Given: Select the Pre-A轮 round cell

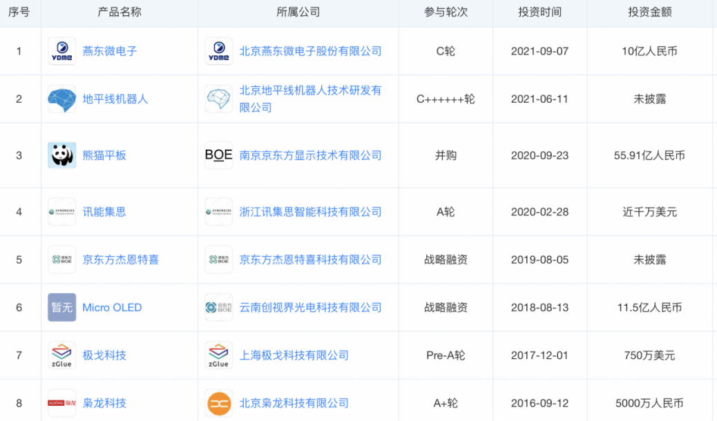Looking at the screenshot, I should [x=446, y=355].
